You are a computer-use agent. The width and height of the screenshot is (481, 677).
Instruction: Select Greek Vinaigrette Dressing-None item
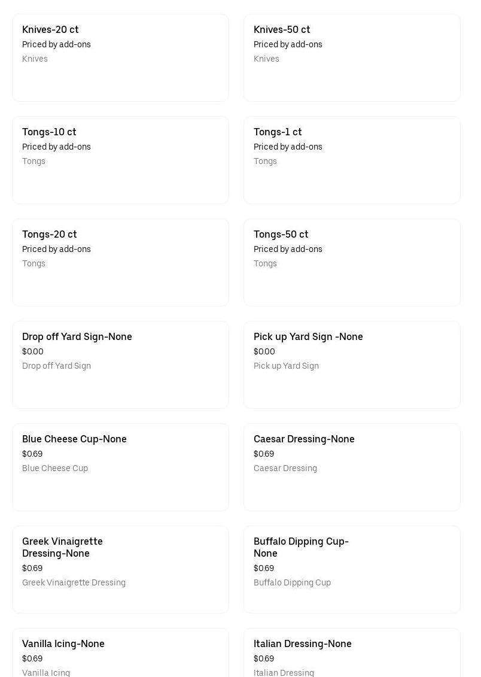tap(120, 570)
